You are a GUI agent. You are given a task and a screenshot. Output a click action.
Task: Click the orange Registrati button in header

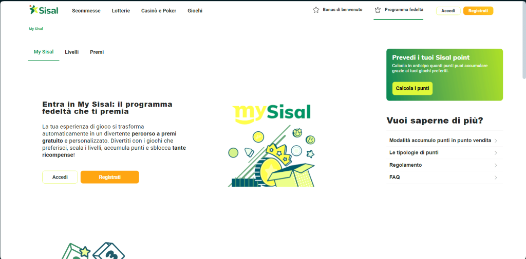pos(478,11)
